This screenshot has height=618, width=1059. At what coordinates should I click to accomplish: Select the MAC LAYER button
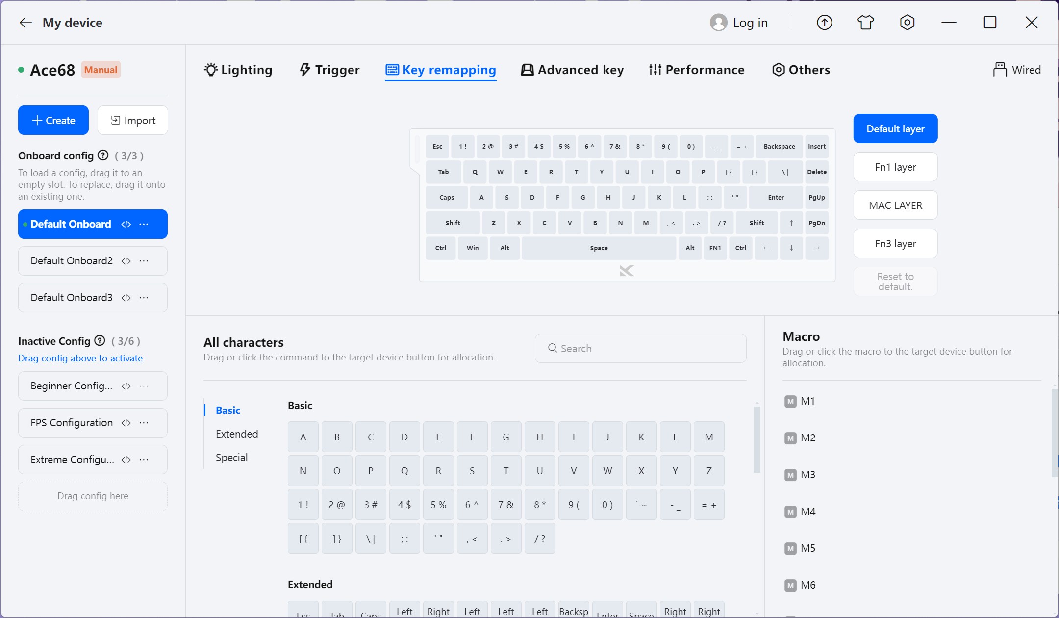(895, 205)
